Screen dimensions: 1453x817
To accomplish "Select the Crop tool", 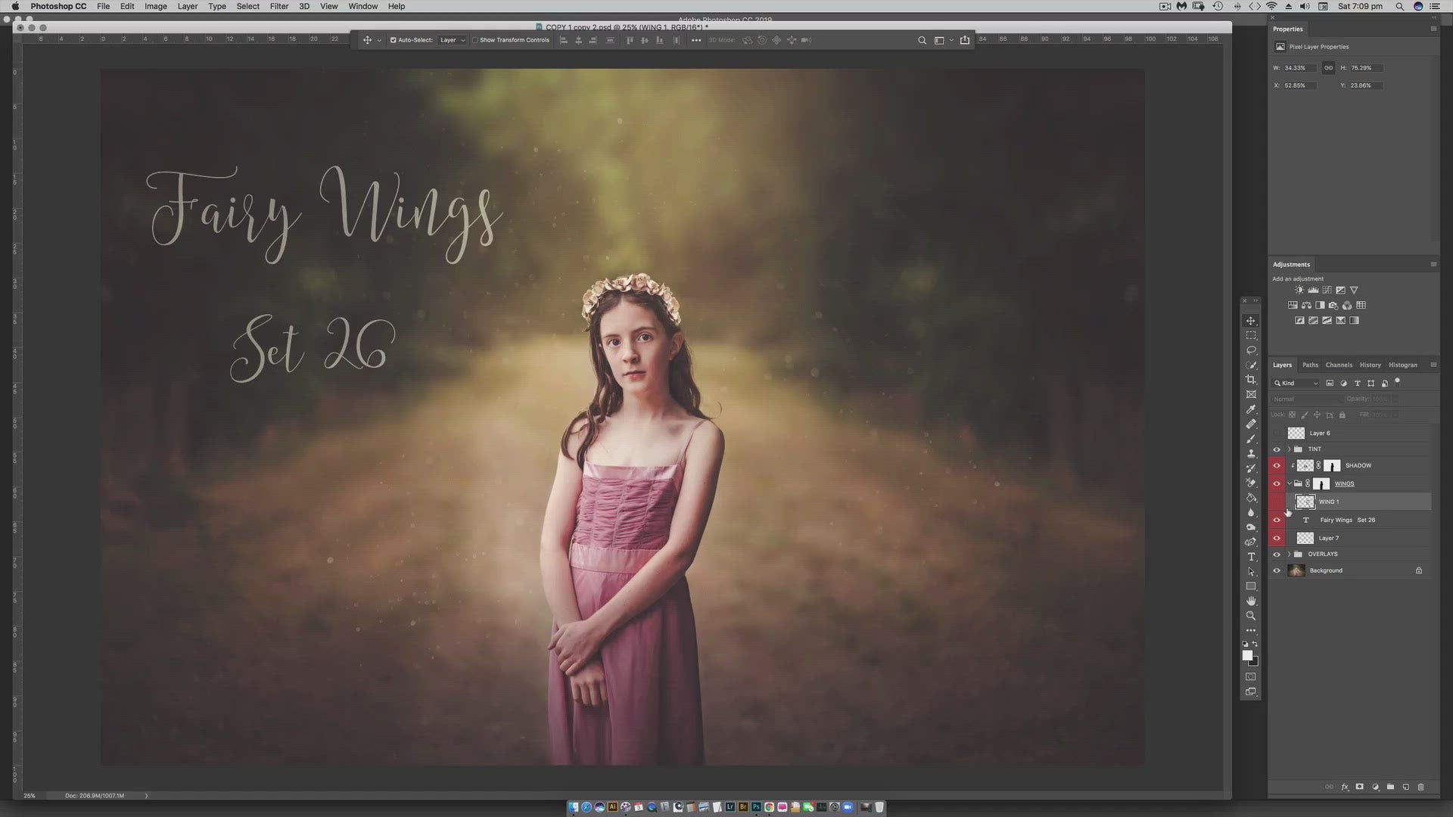I will pos(1251,380).
